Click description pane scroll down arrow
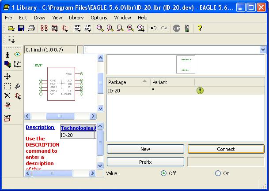 point(100,165)
